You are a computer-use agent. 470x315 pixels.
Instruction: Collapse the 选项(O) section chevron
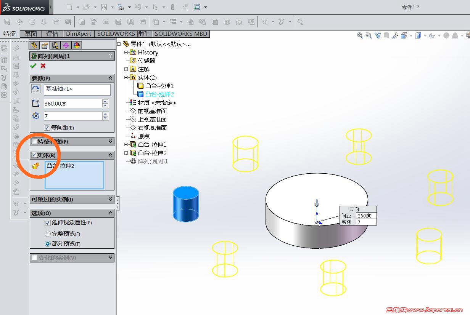pos(111,213)
